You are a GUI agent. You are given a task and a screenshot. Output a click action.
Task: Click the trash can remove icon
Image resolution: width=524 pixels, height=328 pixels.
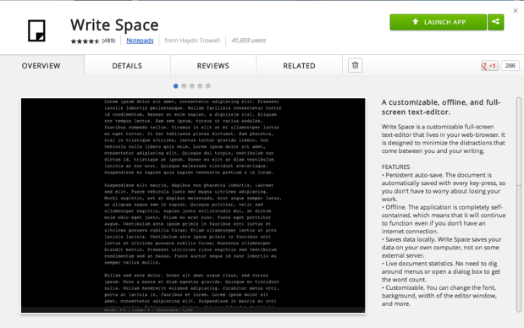[x=356, y=65]
